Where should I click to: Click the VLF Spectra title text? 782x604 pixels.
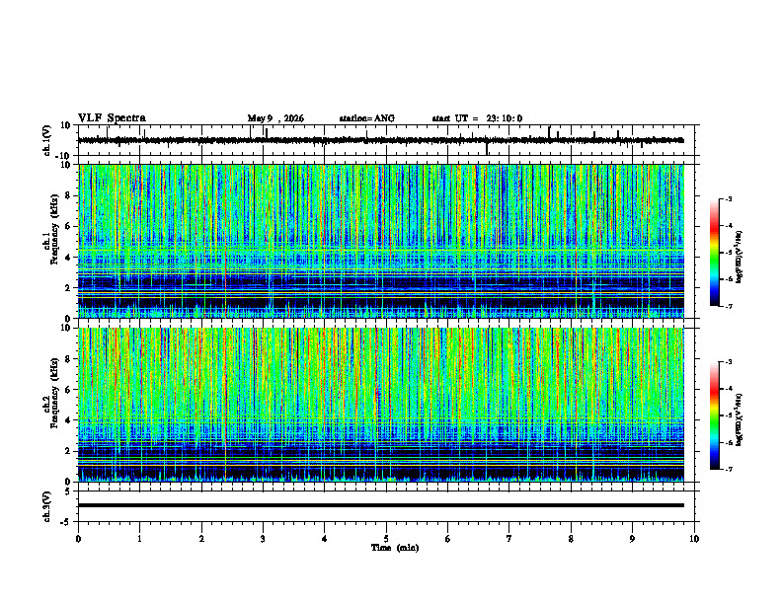pyautogui.click(x=112, y=118)
